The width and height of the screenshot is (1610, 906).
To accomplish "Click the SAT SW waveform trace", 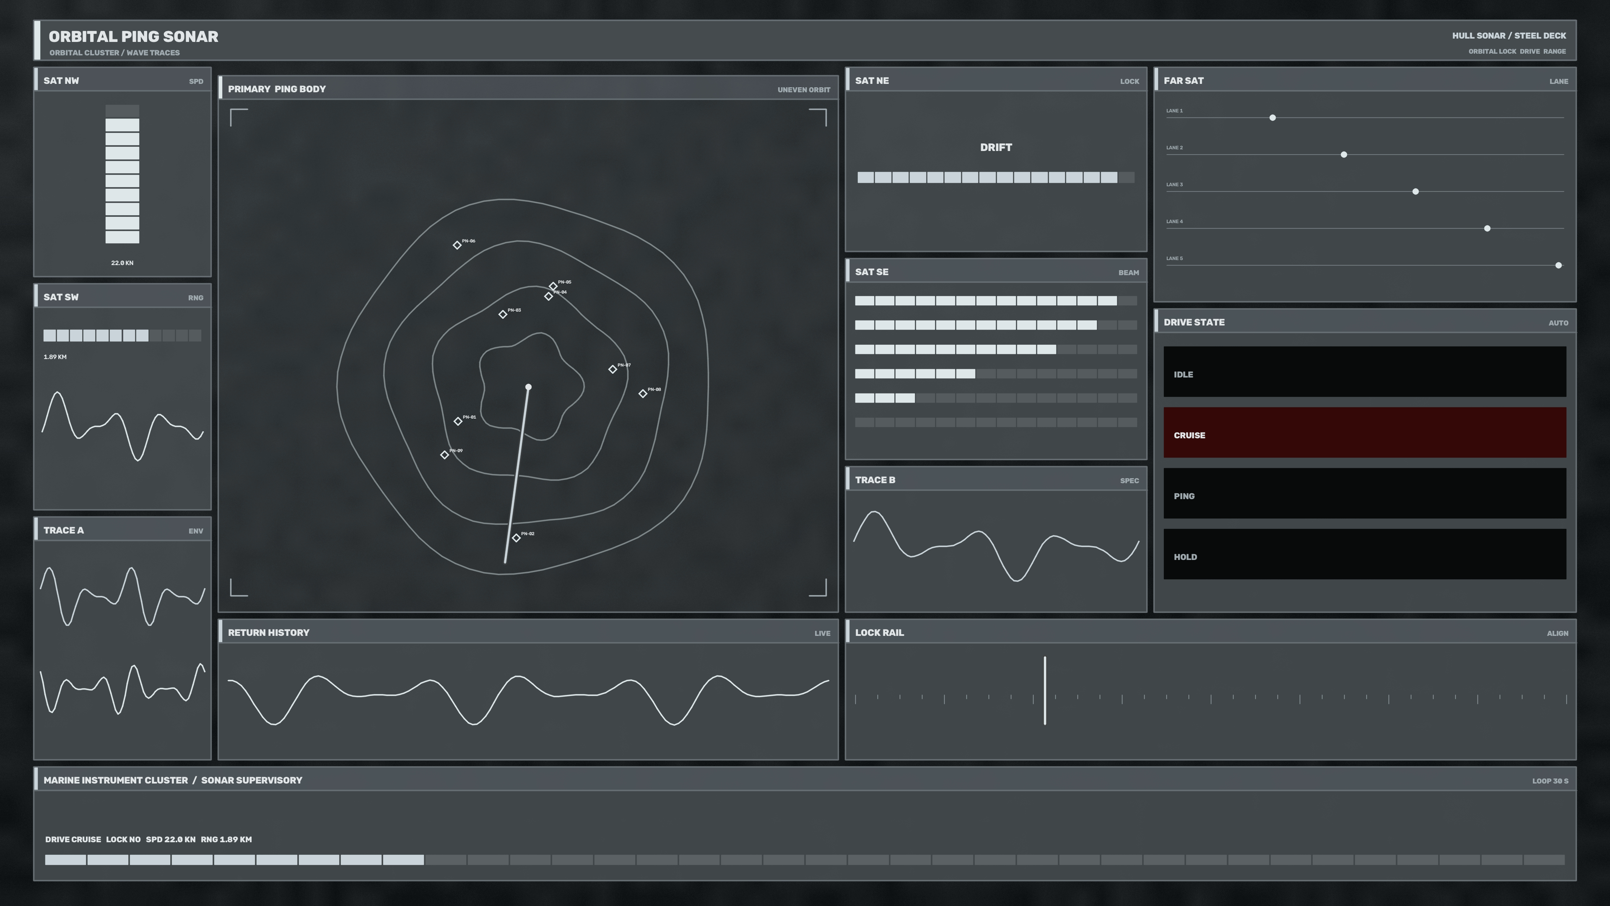I will pos(122,427).
